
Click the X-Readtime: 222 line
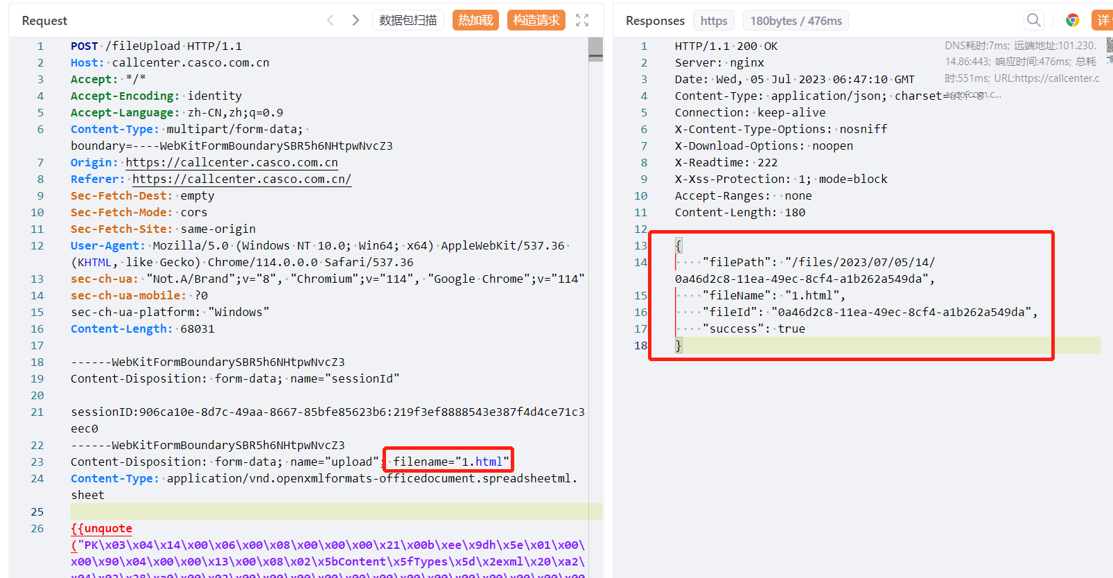tap(726, 162)
